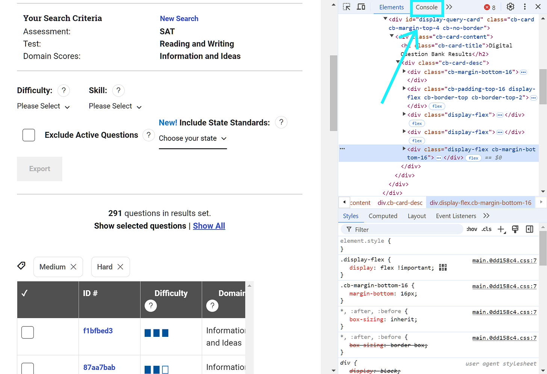Open Include State Standards help icon
The height and width of the screenshot is (374, 547).
281,122
